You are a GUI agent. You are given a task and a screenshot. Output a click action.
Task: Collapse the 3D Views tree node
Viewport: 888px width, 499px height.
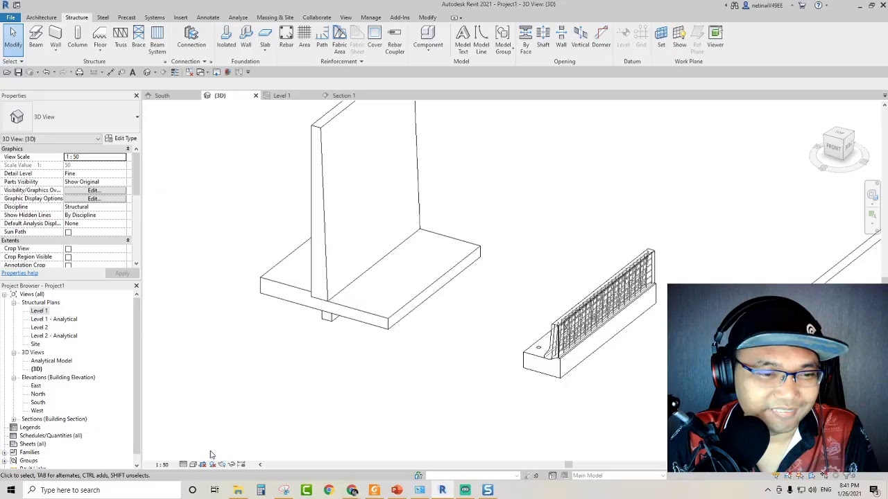click(13, 353)
